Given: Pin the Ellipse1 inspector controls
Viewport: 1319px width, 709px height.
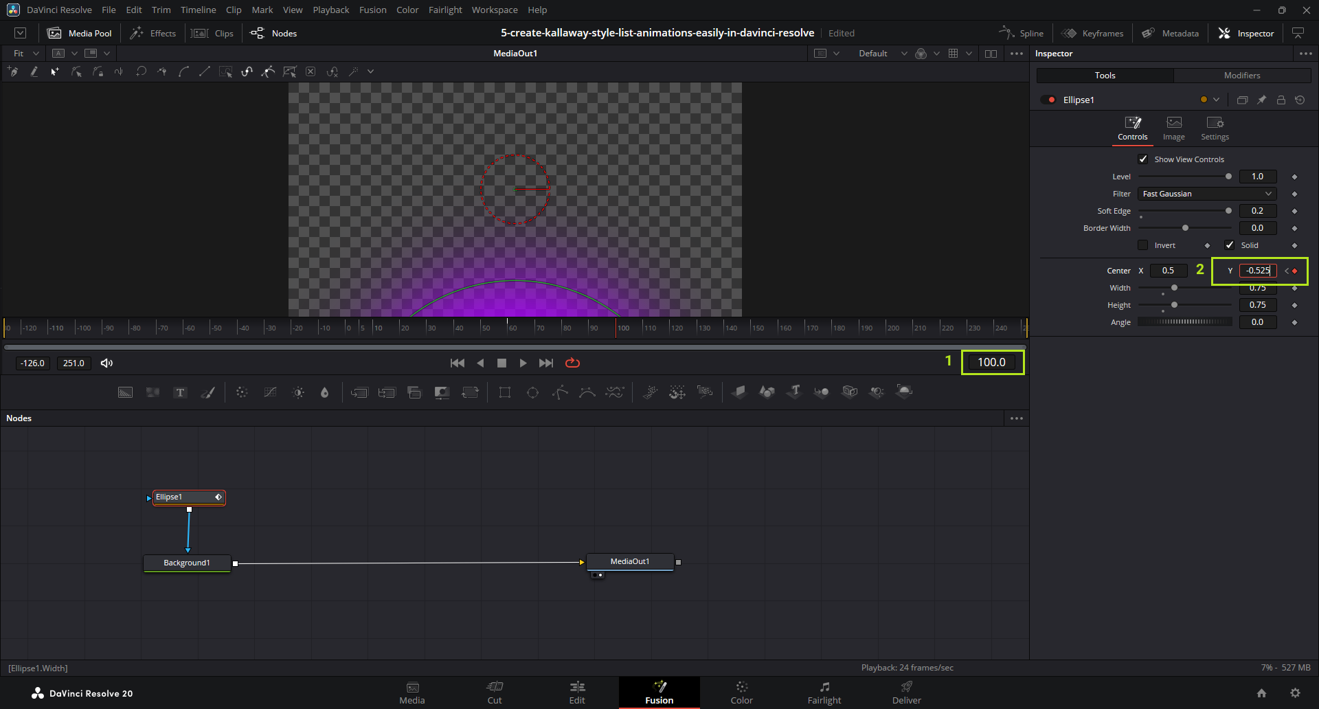Looking at the screenshot, I should (1261, 100).
